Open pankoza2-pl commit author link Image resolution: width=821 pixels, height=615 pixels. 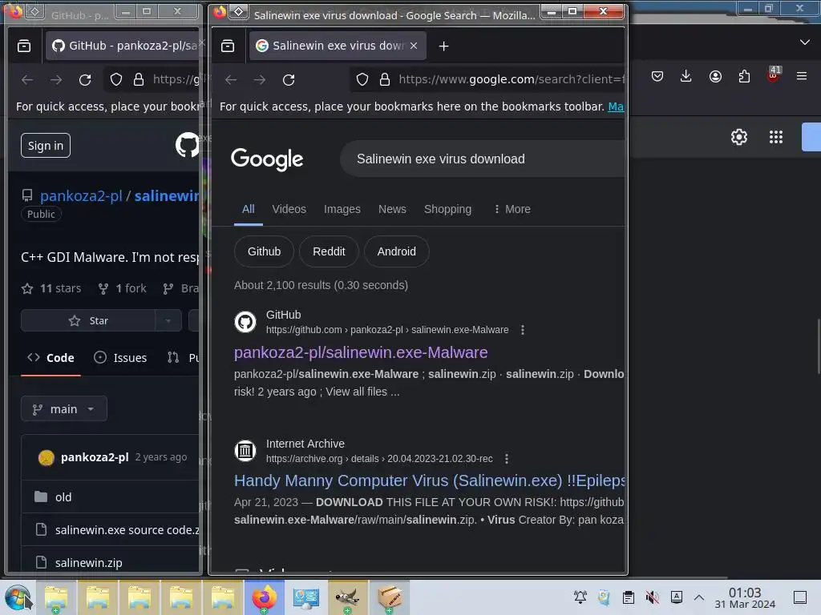(95, 457)
